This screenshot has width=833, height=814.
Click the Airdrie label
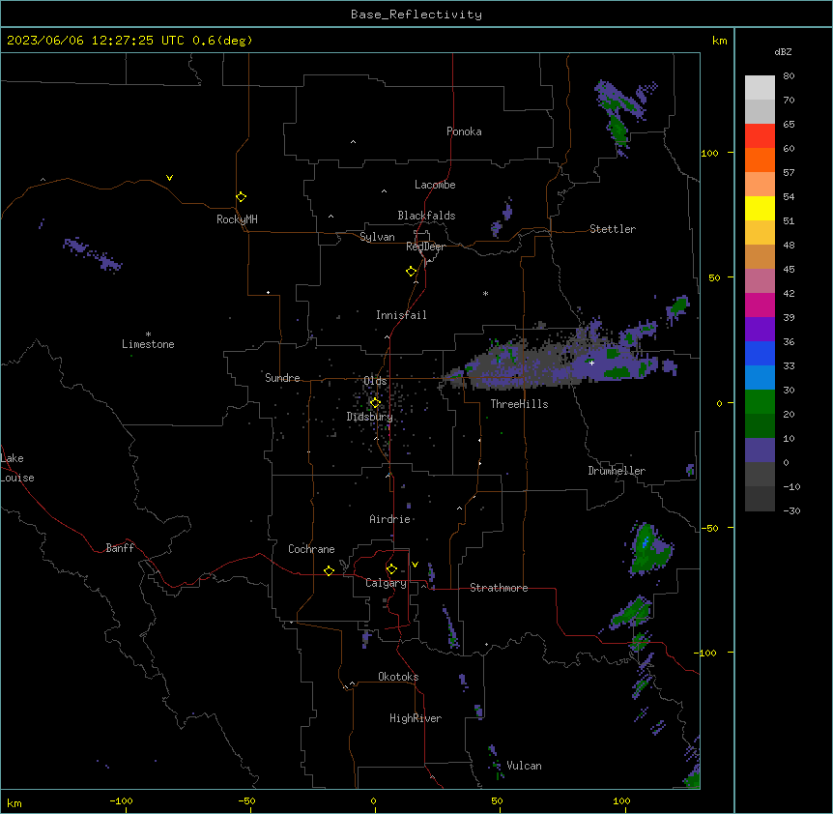point(390,519)
